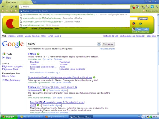159x119 pixels.
Task: Switch to Blogger: Dicas Browser taskbar window
Action: pyautogui.click(x=56, y=117)
